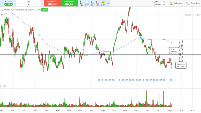Expand the quantity dropdown arrow
The width and height of the screenshot is (201, 113).
click(42, 3)
